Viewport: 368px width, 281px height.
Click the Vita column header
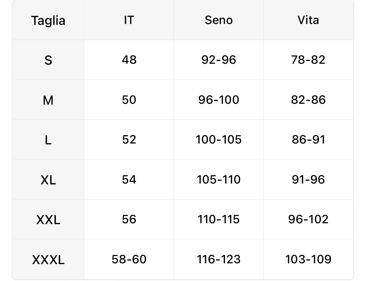308,20
